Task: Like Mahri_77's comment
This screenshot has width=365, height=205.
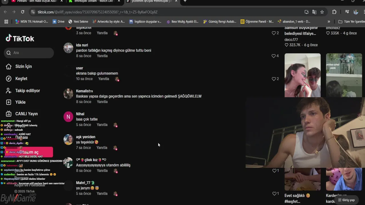Action: 274,194
